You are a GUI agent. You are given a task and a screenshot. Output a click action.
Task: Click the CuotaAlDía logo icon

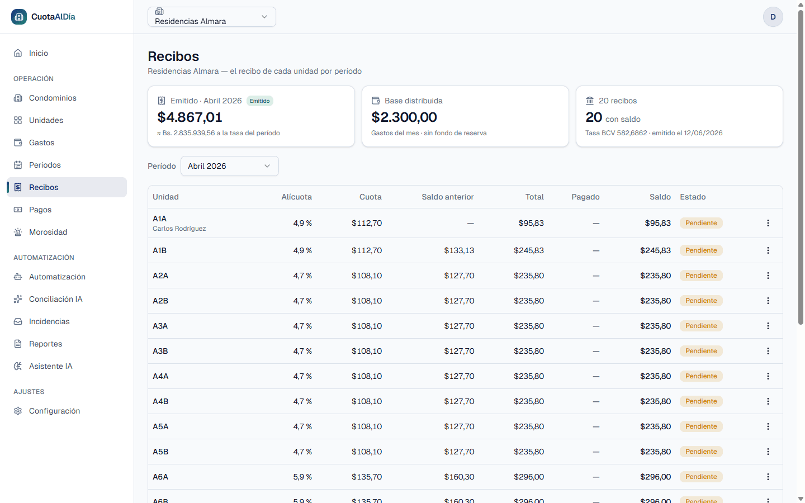(19, 17)
